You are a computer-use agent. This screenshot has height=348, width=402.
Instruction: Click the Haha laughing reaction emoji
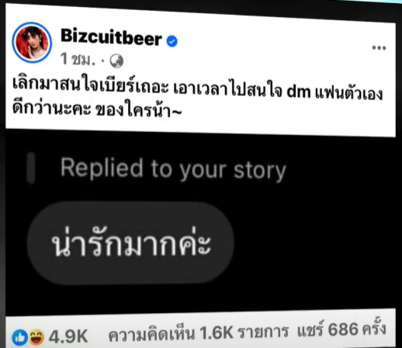coord(36,337)
